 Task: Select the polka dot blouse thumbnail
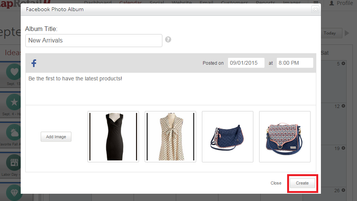pyautogui.click(x=170, y=137)
